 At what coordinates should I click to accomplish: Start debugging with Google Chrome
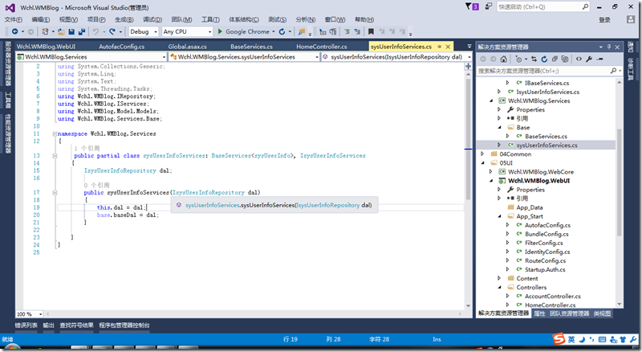(243, 31)
